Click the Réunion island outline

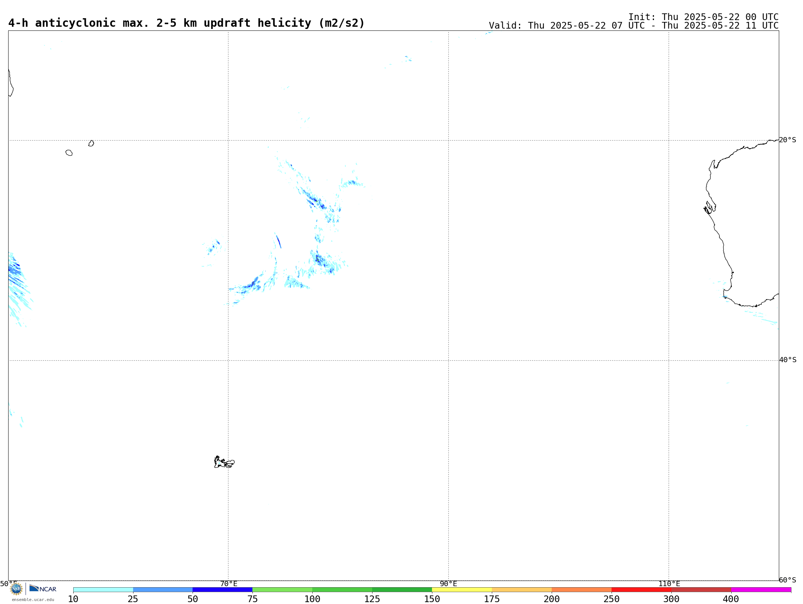(x=69, y=153)
